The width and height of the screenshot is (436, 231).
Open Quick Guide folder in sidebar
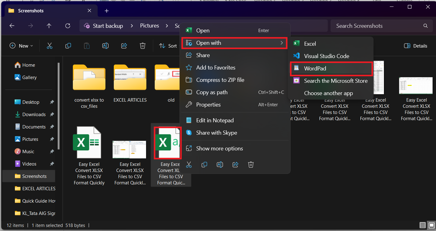(35, 201)
